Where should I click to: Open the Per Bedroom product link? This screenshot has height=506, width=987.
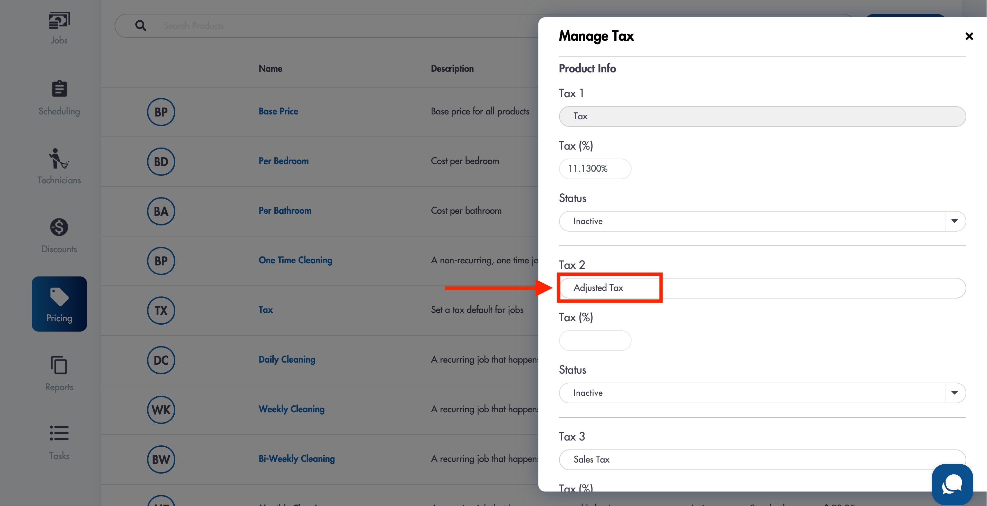[284, 161]
